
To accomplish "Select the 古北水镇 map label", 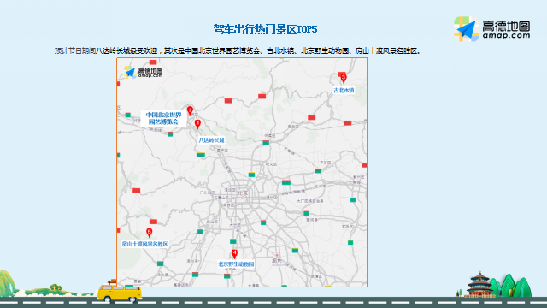I will tap(344, 91).
